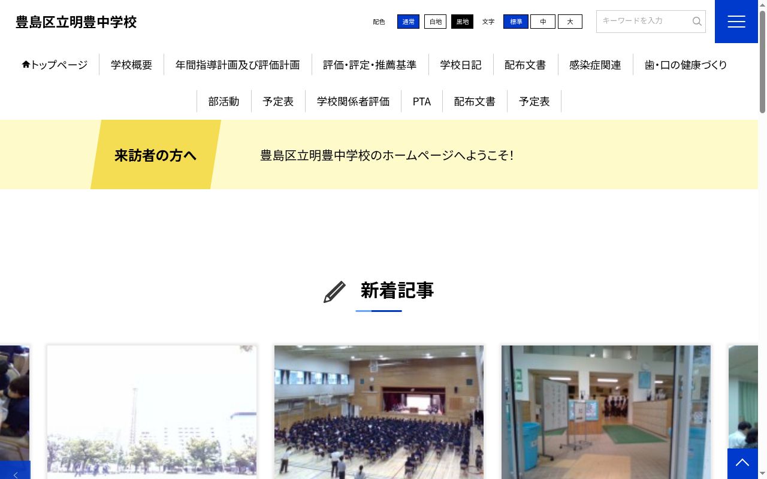Click the magnifier search icon
This screenshot has height=479, width=767.
pyautogui.click(x=697, y=22)
